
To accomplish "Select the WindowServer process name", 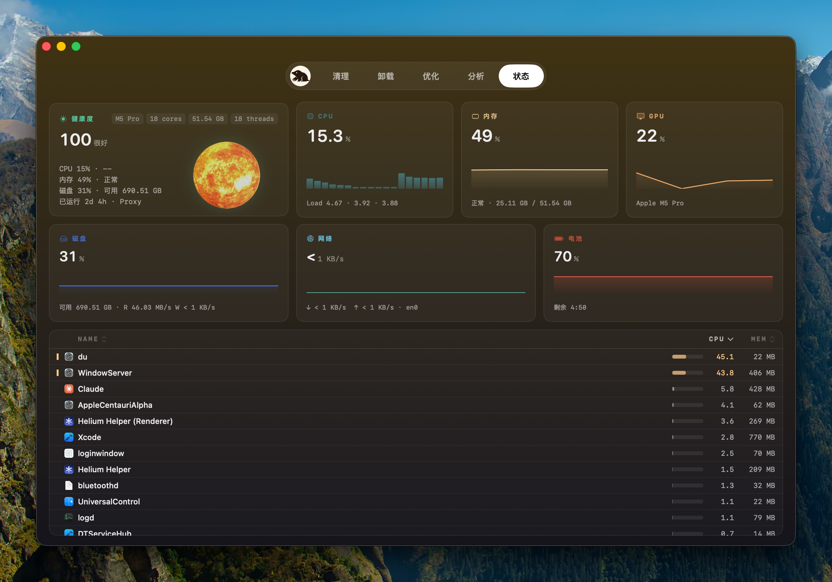I will pyautogui.click(x=105, y=372).
